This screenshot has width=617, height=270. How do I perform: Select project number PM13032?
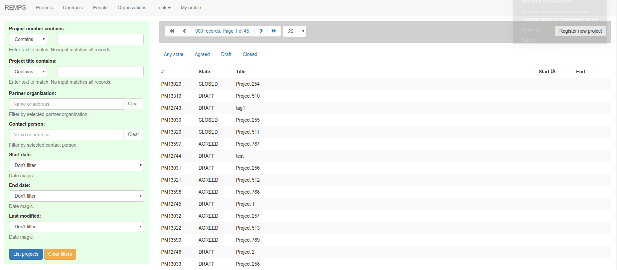[171, 216]
